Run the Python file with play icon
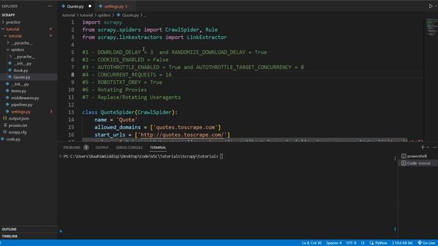This screenshot has height=246, width=438. 430,6
